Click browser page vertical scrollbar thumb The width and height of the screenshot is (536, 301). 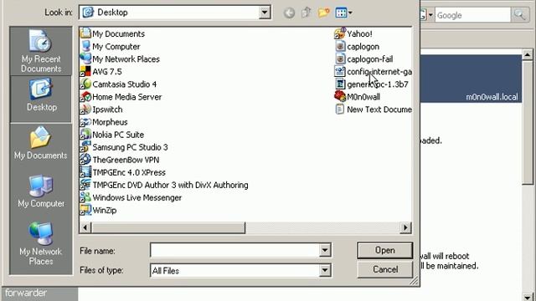(528, 123)
